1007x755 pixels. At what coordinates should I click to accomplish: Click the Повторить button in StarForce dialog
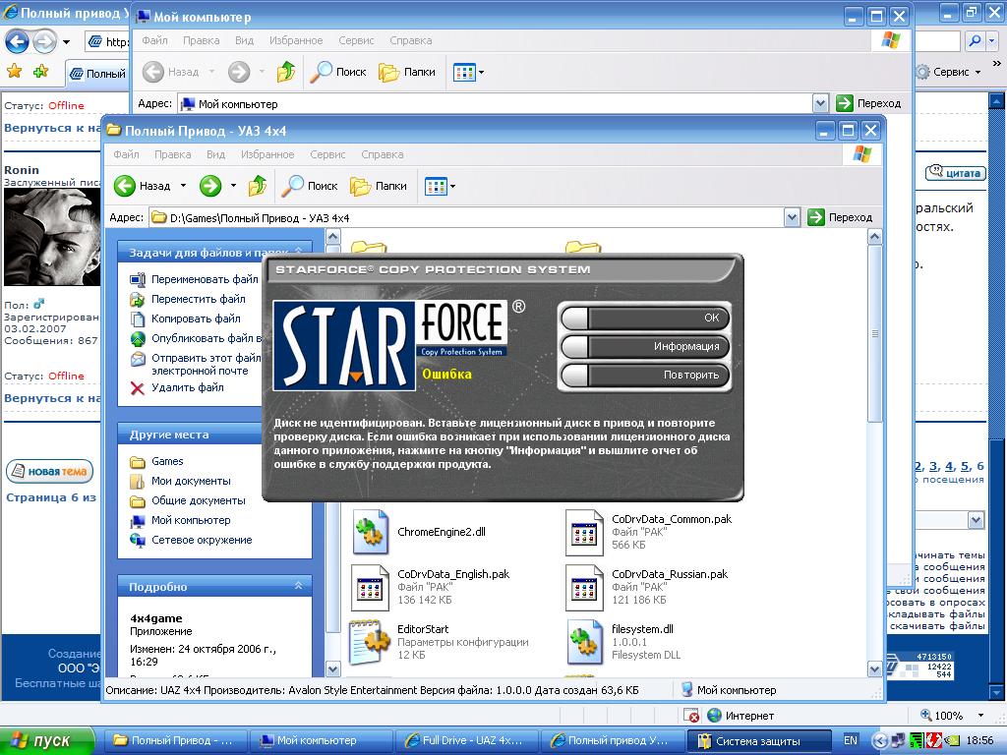point(645,375)
